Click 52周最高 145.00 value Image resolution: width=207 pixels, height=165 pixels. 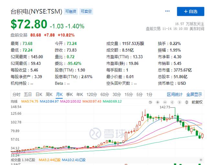coord(37,57)
